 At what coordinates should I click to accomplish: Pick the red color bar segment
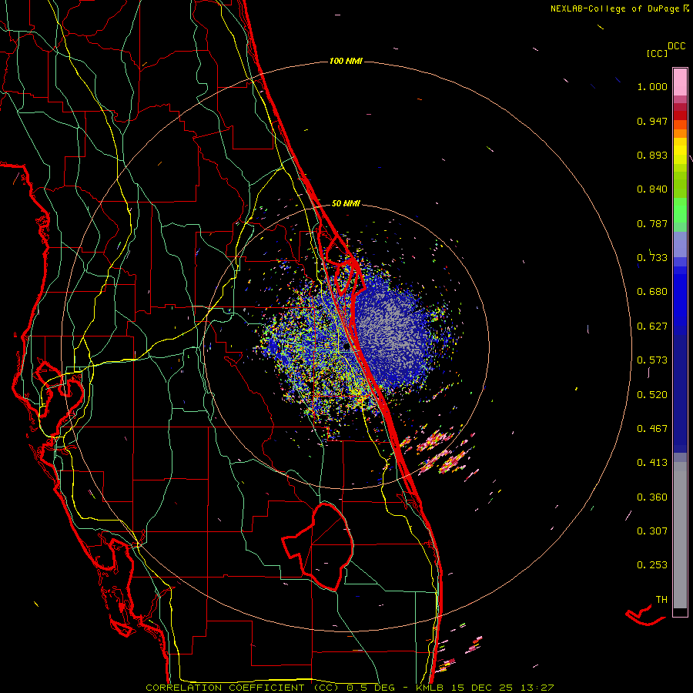[x=680, y=115]
